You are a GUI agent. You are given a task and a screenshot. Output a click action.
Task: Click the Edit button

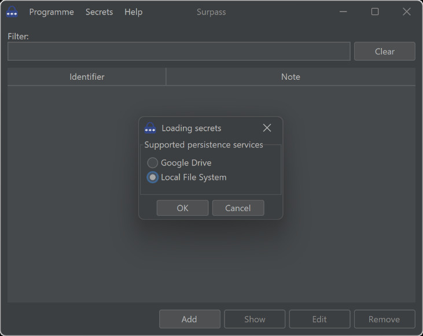click(319, 319)
